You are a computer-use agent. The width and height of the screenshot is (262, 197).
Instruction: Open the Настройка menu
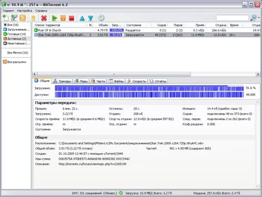point(25,11)
